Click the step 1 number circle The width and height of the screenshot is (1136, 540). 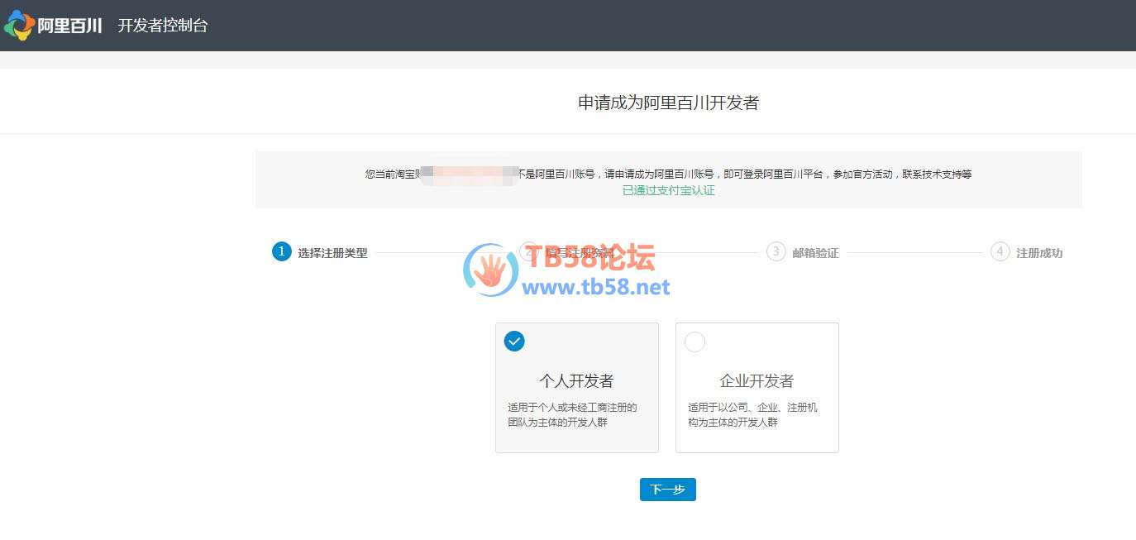282,251
